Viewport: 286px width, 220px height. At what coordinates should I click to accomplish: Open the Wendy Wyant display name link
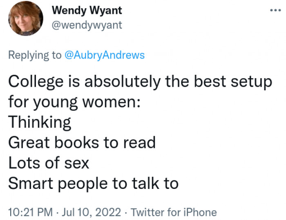click(87, 10)
